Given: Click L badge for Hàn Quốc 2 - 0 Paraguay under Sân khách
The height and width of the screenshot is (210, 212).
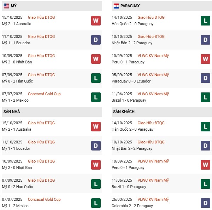Looking at the screenshot, I should (x=206, y=126).
